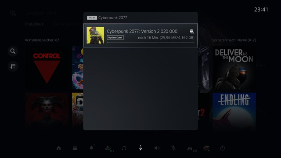The height and width of the screenshot is (158, 281).
Task: Click the PS5 badge in panel header
Action: (x=92, y=18)
